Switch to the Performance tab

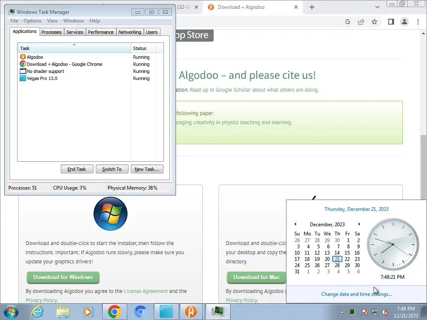pos(101,32)
